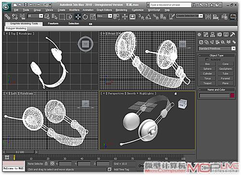Toggle Percent Snap
This screenshot has width=241, height=175.
pyautogui.click(x=156, y=16)
